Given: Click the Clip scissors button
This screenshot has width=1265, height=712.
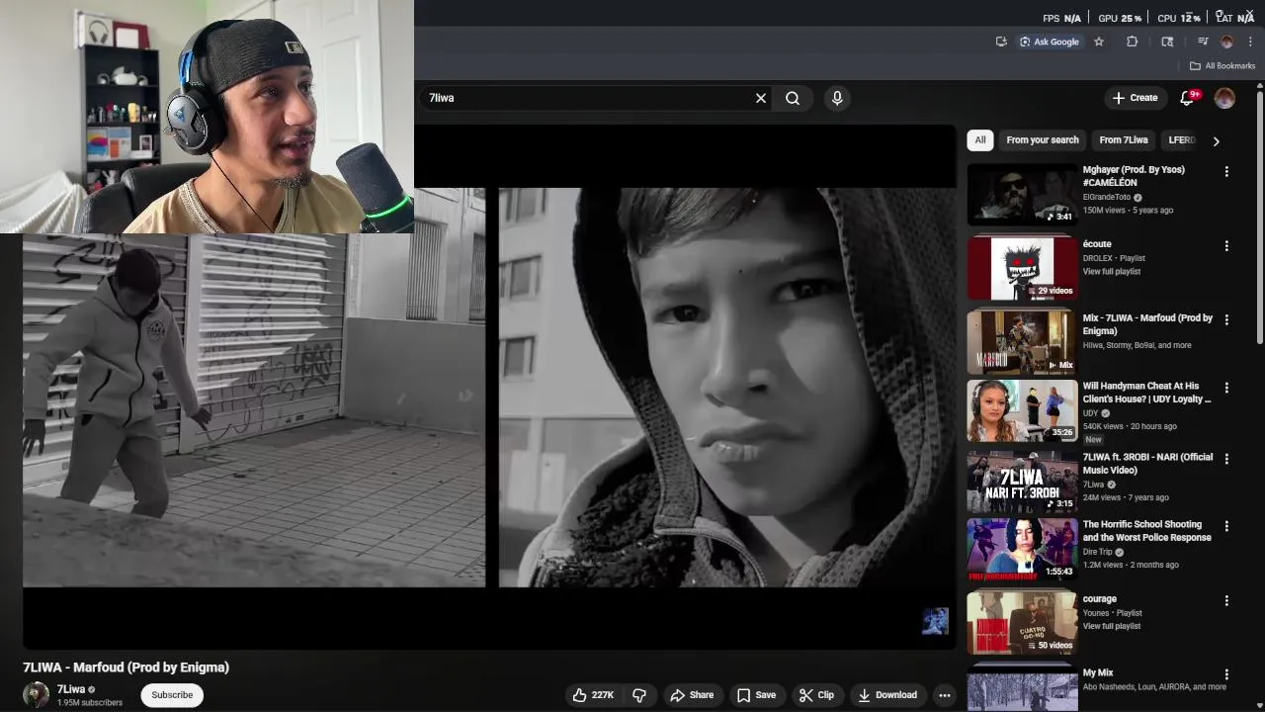Looking at the screenshot, I should coord(816,695).
